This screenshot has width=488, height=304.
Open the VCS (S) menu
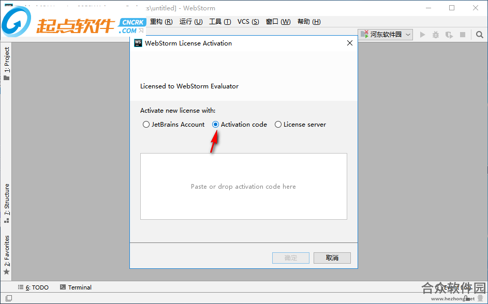point(248,21)
